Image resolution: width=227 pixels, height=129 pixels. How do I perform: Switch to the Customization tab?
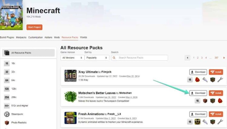[x=35, y=37]
